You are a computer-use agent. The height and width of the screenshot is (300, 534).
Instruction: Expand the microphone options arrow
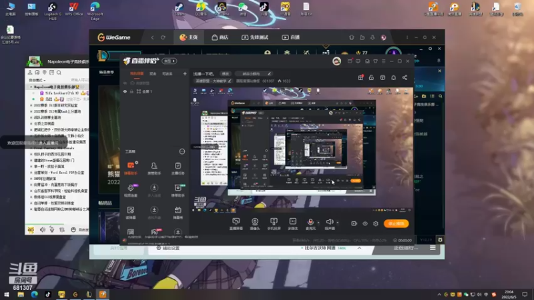pyautogui.click(x=318, y=223)
